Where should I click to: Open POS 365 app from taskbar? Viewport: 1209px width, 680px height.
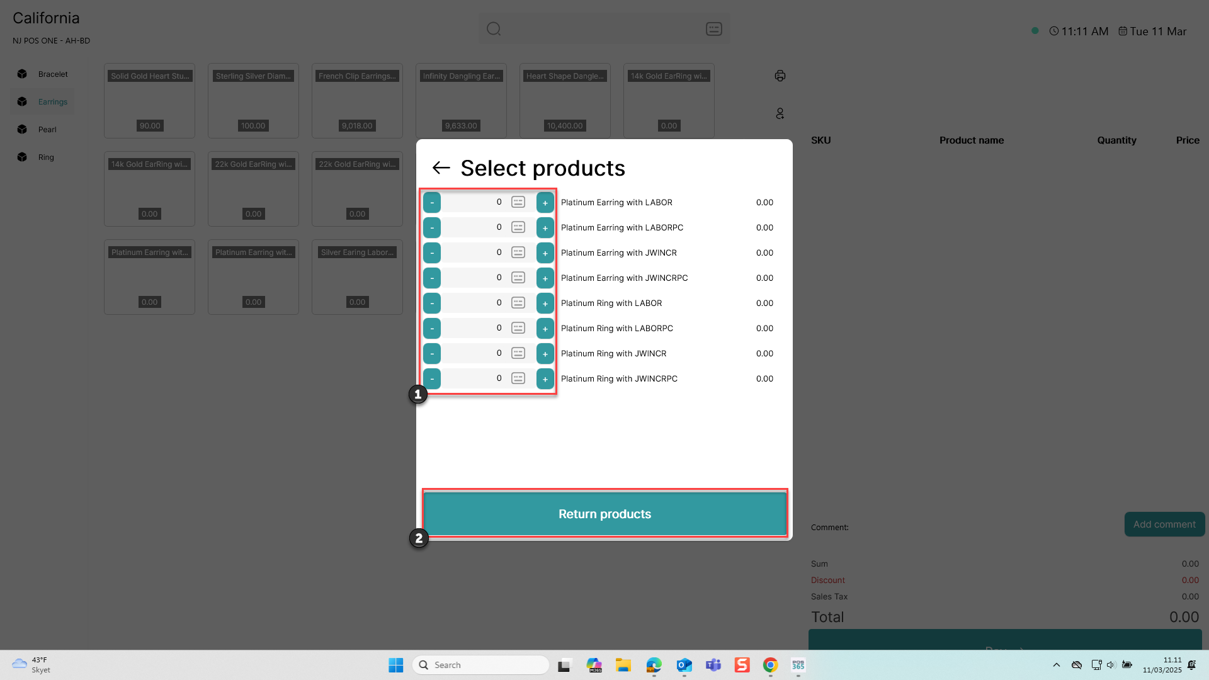(798, 665)
